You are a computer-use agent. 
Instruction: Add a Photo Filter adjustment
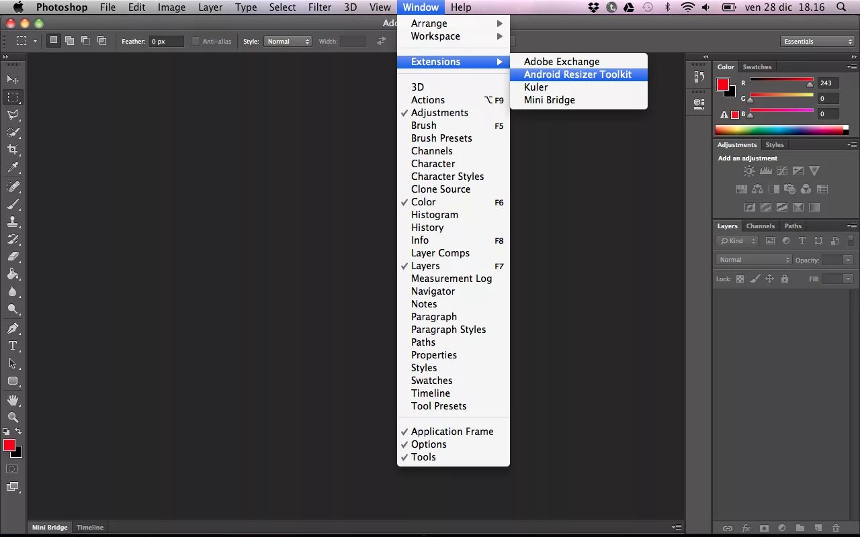(789, 189)
